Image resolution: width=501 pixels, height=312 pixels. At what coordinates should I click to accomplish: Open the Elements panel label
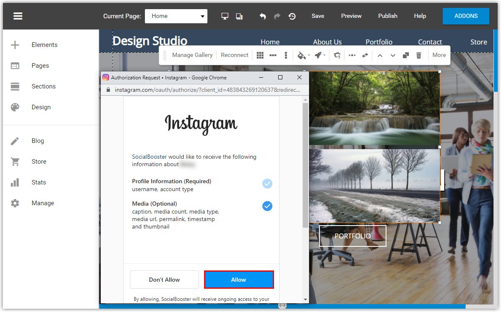click(45, 45)
